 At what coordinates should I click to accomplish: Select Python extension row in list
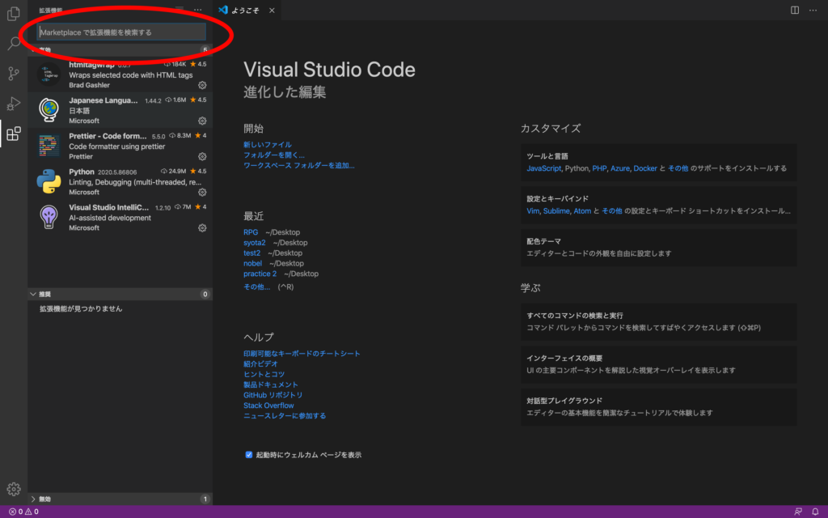120,182
